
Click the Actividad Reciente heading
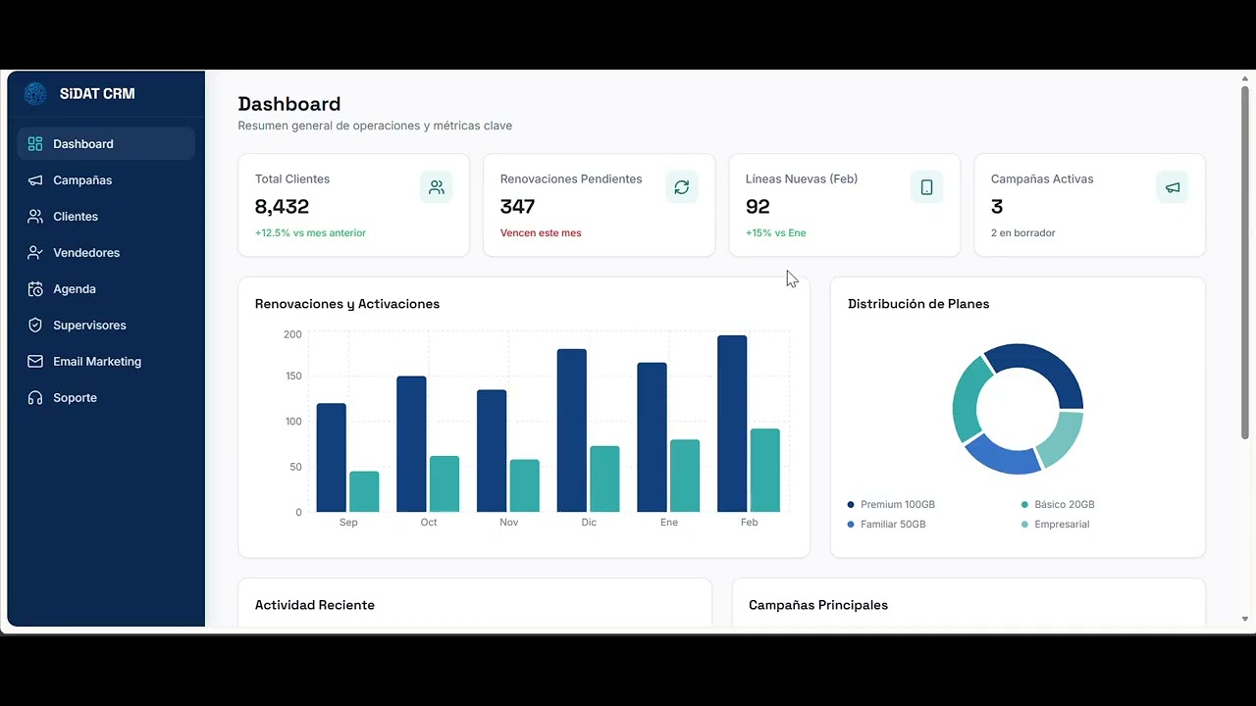point(315,605)
